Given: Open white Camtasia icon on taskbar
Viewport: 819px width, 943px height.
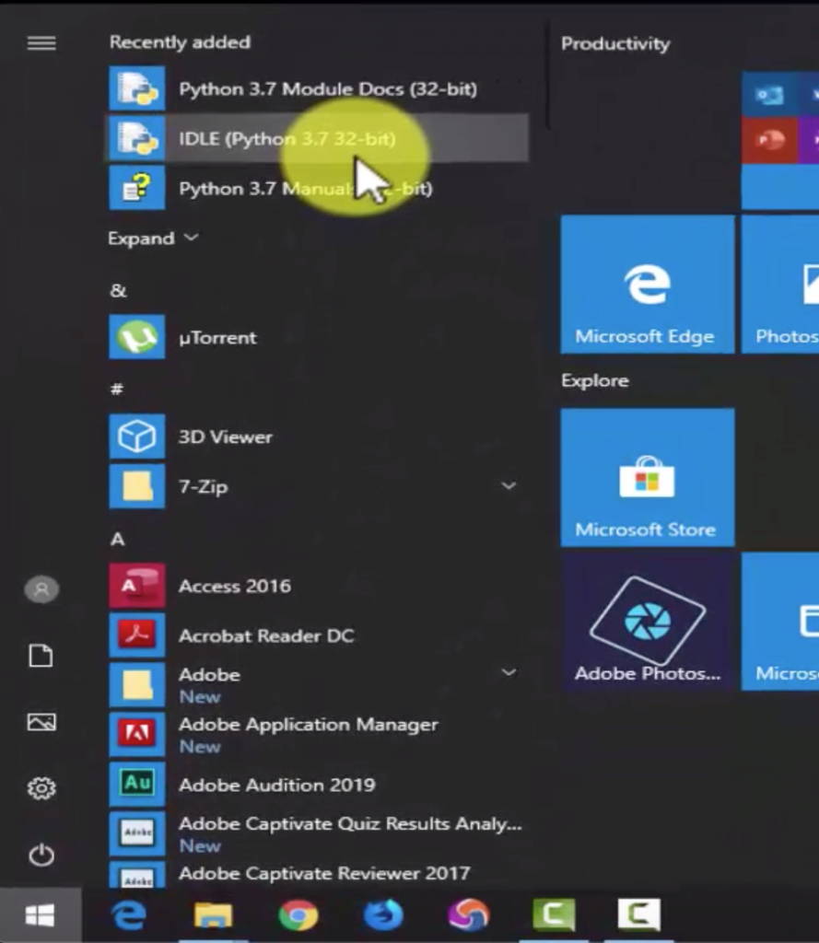Looking at the screenshot, I should pos(639,914).
